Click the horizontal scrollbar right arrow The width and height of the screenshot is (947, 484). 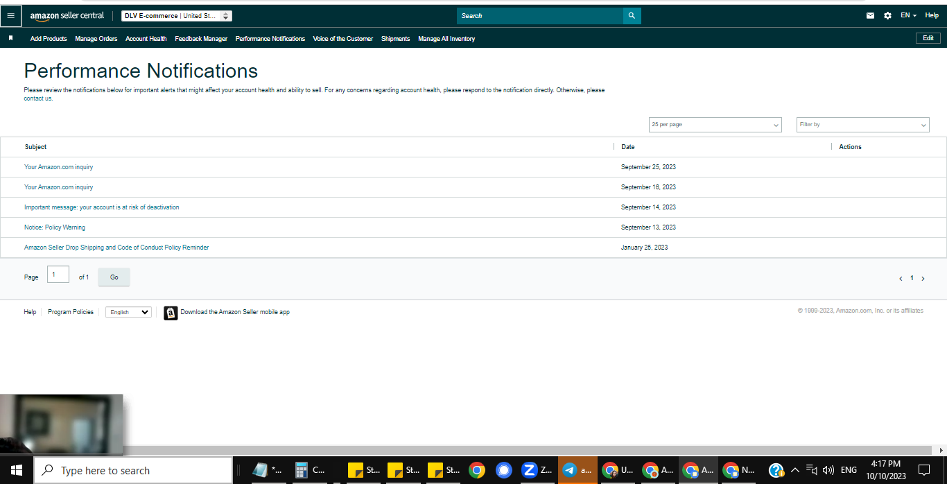[x=942, y=450]
